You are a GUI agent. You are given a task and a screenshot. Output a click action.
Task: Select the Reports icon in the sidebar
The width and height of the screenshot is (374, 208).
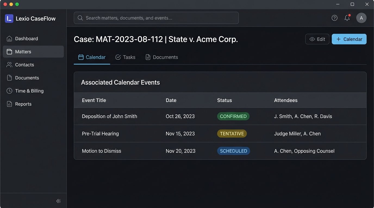coord(9,104)
